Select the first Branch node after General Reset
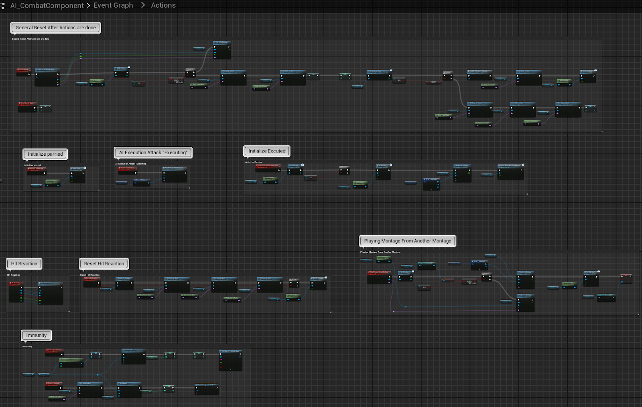642x407 pixels. point(191,73)
